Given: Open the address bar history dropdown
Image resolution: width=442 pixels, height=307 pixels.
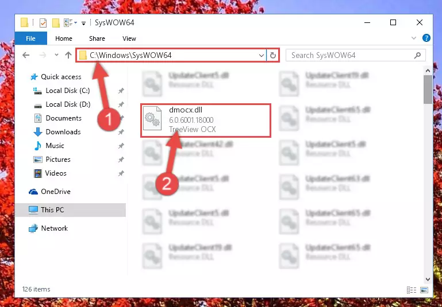Looking at the screenshot, I should coord(262,56).
